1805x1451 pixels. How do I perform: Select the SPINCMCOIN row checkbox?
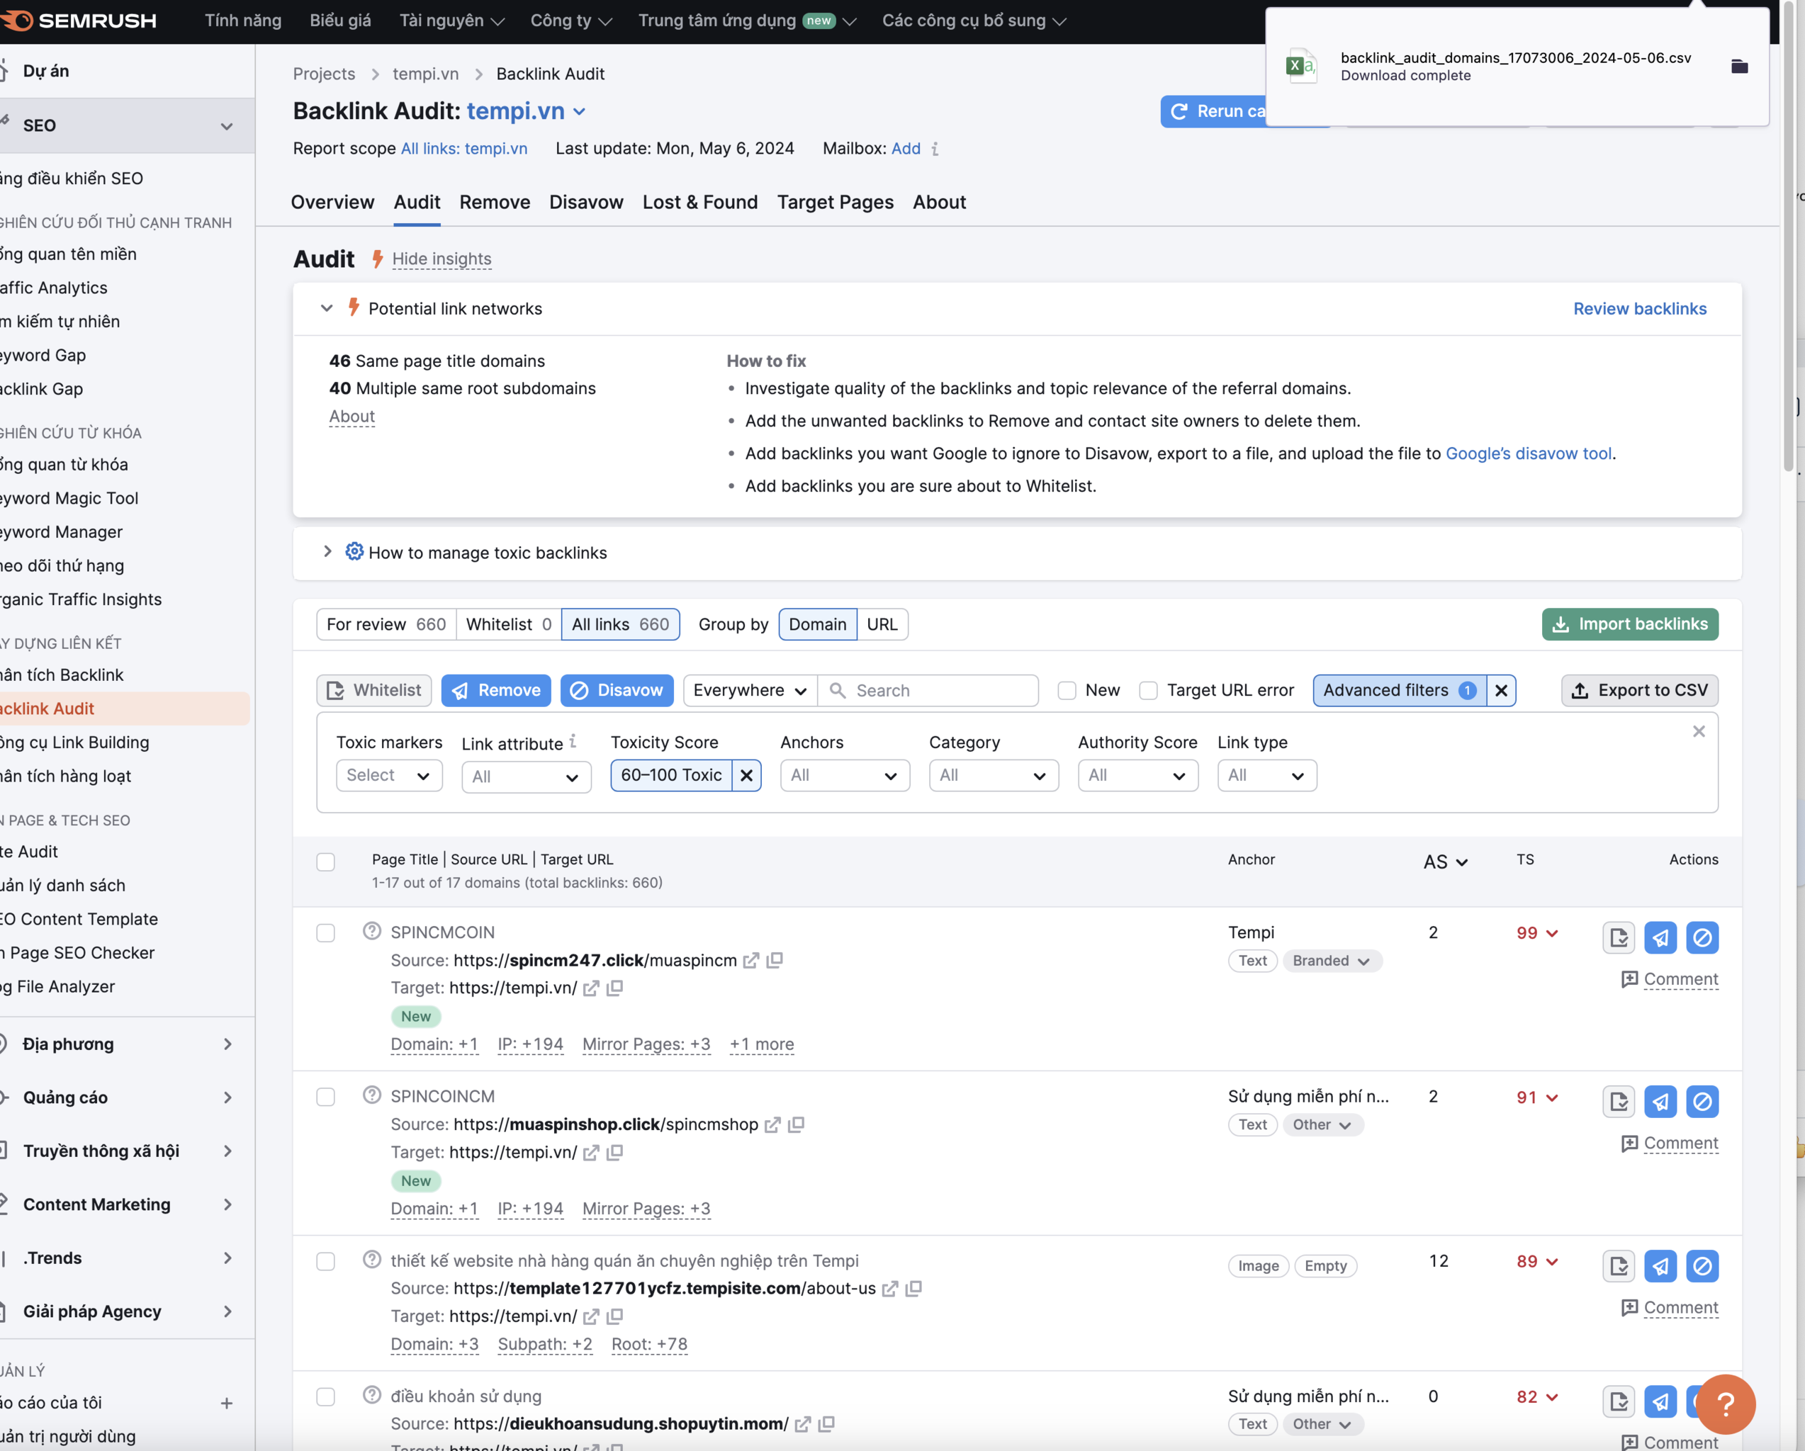(326, 933)
